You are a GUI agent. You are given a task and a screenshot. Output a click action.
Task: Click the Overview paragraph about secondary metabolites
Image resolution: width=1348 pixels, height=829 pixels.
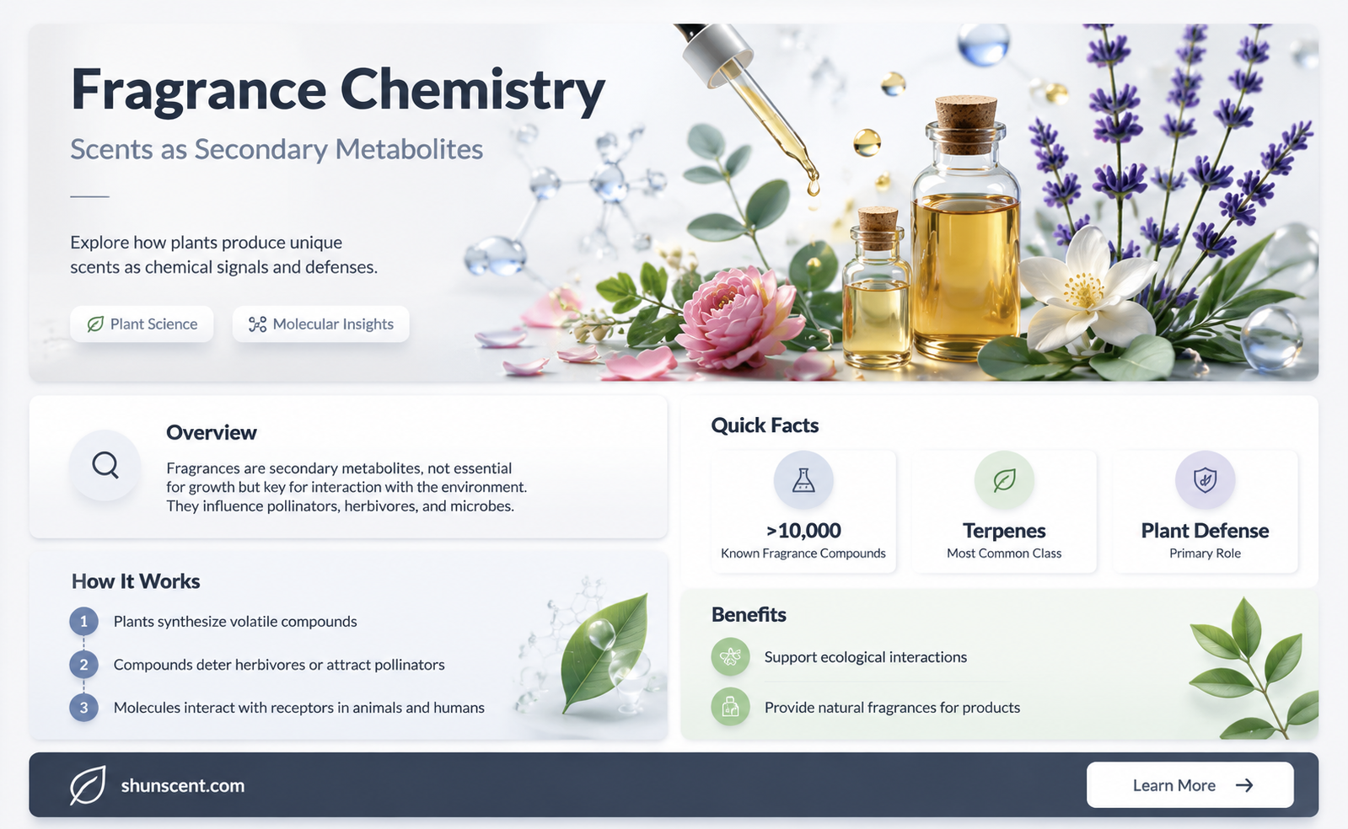click(x=346, y=487)
